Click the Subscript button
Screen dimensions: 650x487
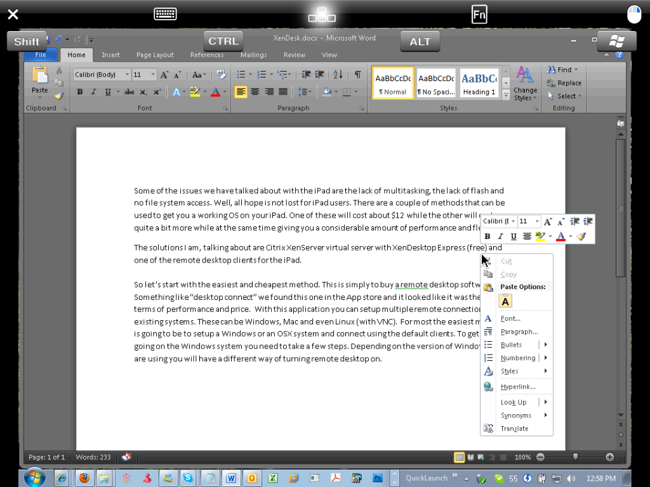143,92
